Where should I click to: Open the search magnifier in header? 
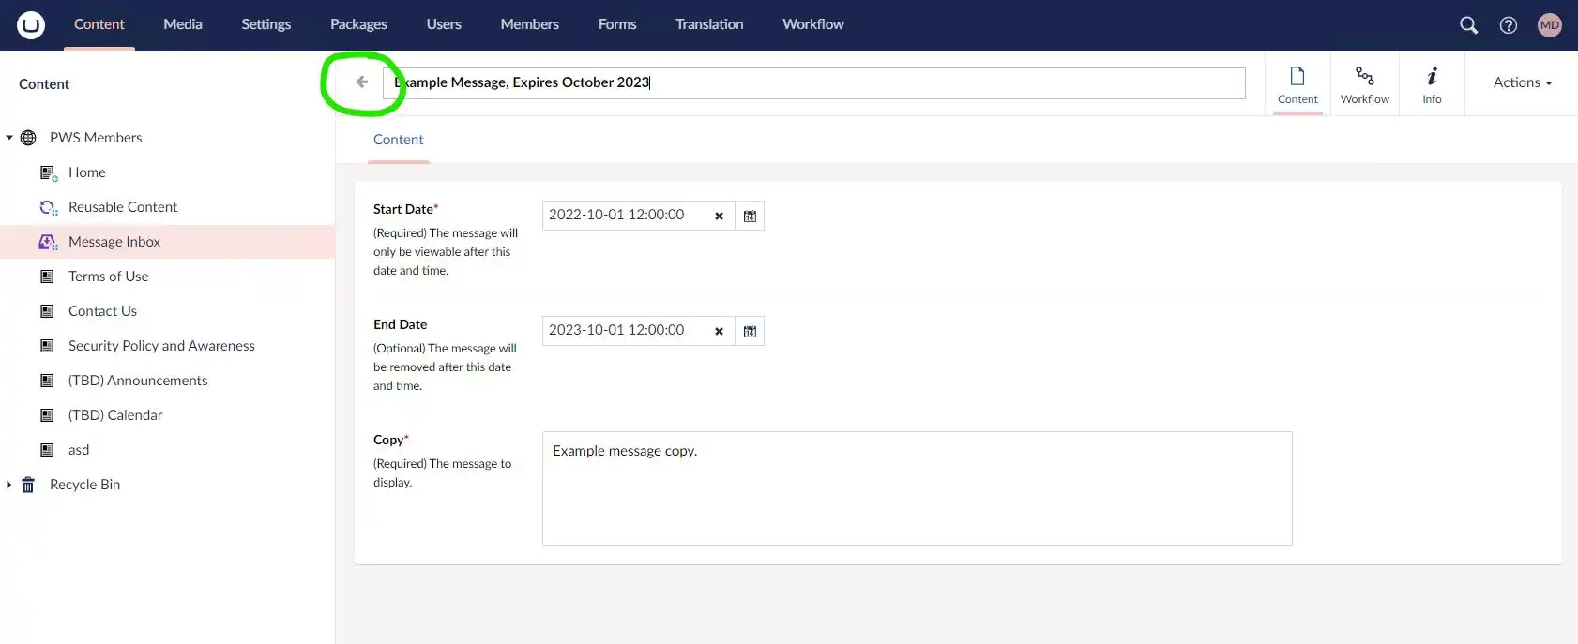coord(1468,25)
